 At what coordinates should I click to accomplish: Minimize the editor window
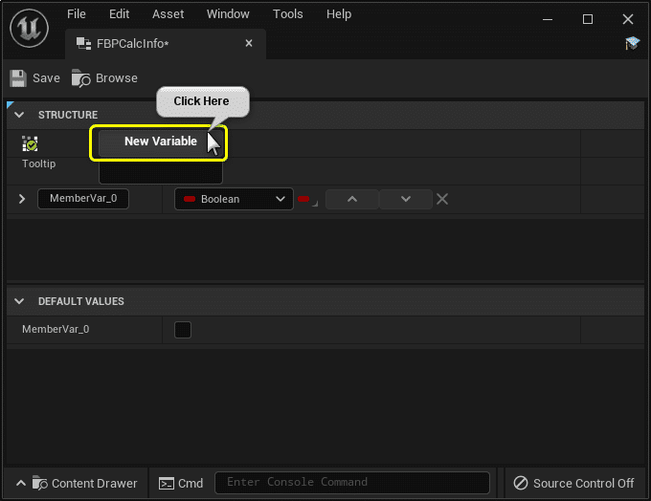(548, 19)
